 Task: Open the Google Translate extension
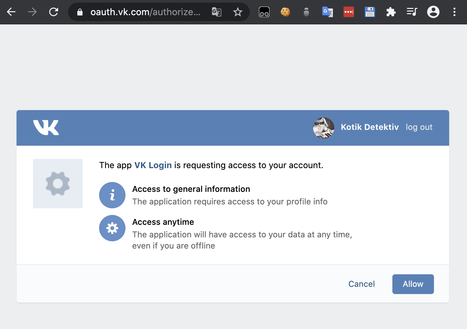tap(328, 12)
